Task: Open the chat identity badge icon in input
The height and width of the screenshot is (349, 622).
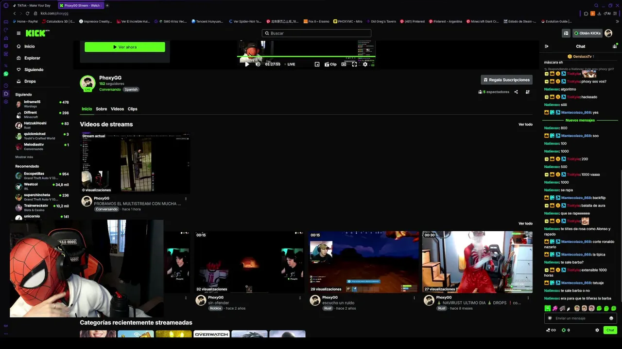Action: (550, 318)
